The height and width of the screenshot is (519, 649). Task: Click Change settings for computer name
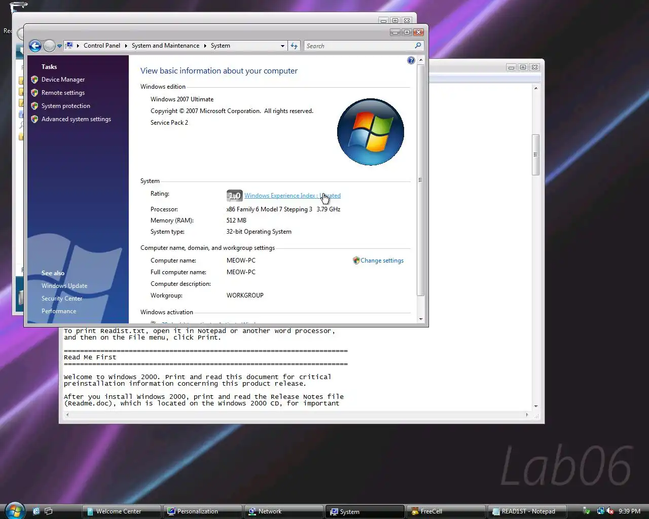382,261
